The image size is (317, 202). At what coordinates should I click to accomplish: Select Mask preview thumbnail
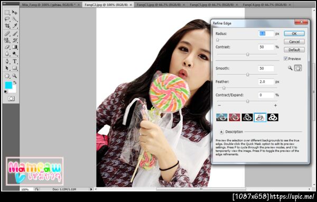pyautogui.click(x=273, y=117)
